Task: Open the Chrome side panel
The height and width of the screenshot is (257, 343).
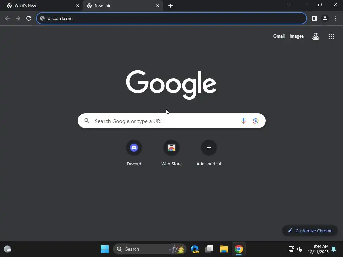Action: 314,18
